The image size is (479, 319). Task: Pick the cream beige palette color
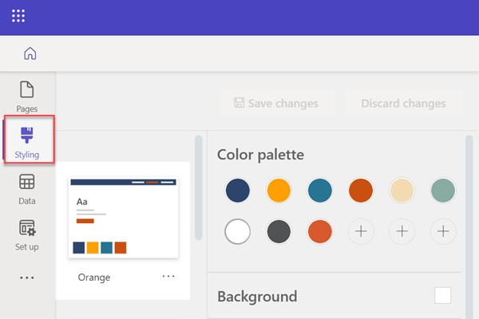[402, 191]
